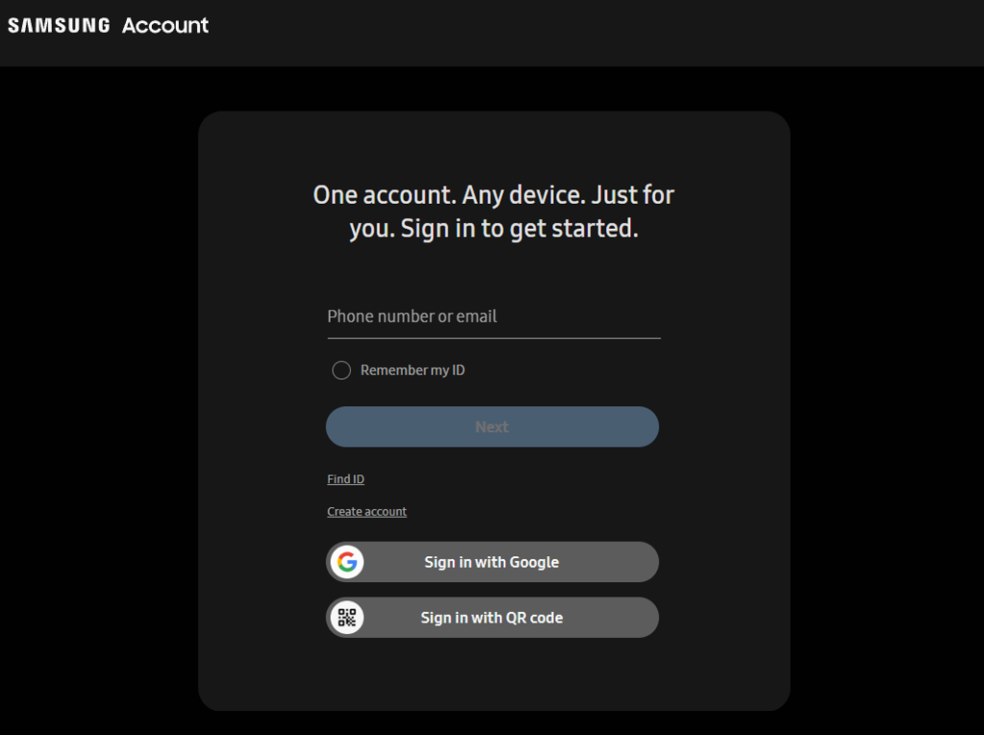This screenshot has height=735, width=984.
Task: Click the Account wordmark beside Samsung
Action: coord(165,25)
